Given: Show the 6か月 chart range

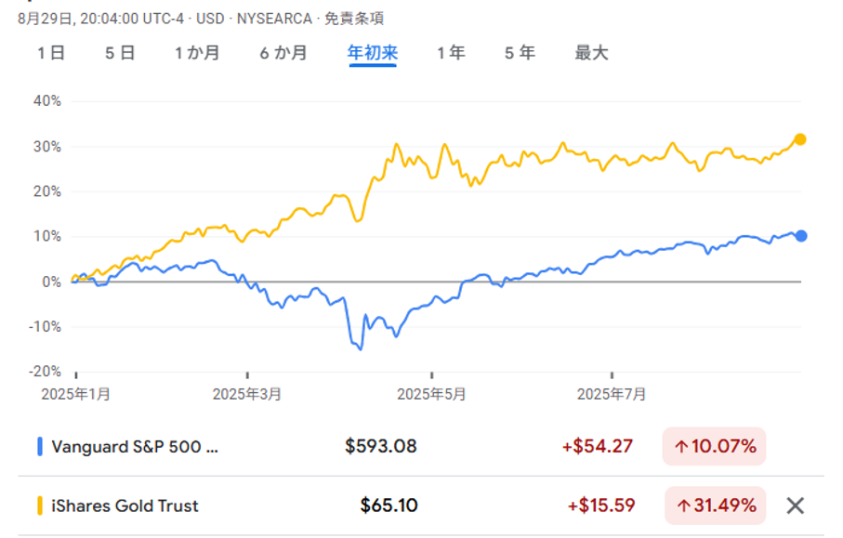Looking at the screenshot, I should tap(283, 53).
